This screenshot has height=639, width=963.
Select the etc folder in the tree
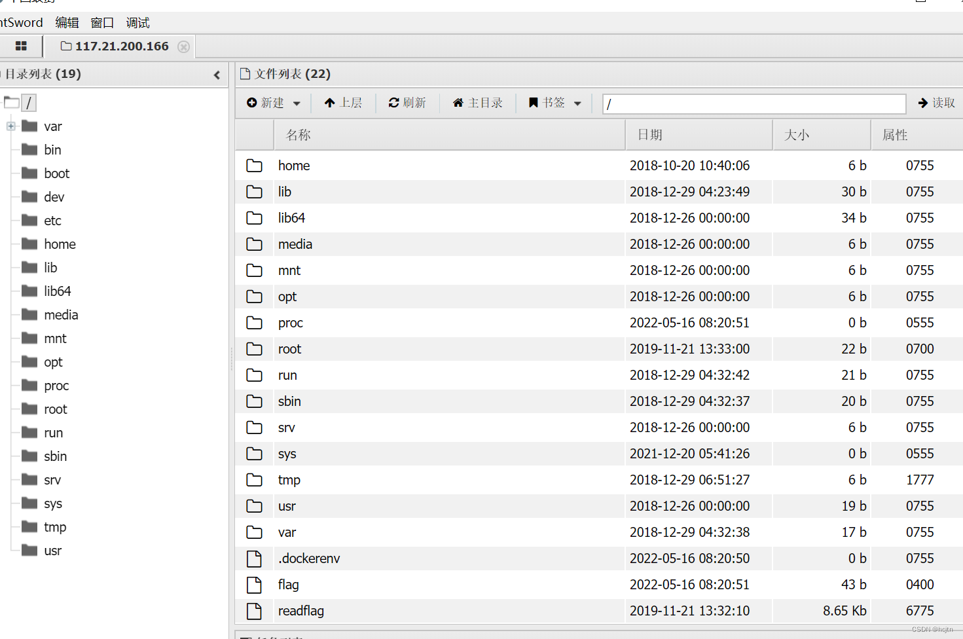52,220
